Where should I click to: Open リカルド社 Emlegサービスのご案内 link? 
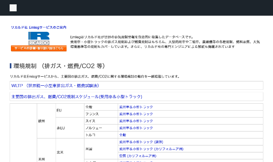click(38, 27)
